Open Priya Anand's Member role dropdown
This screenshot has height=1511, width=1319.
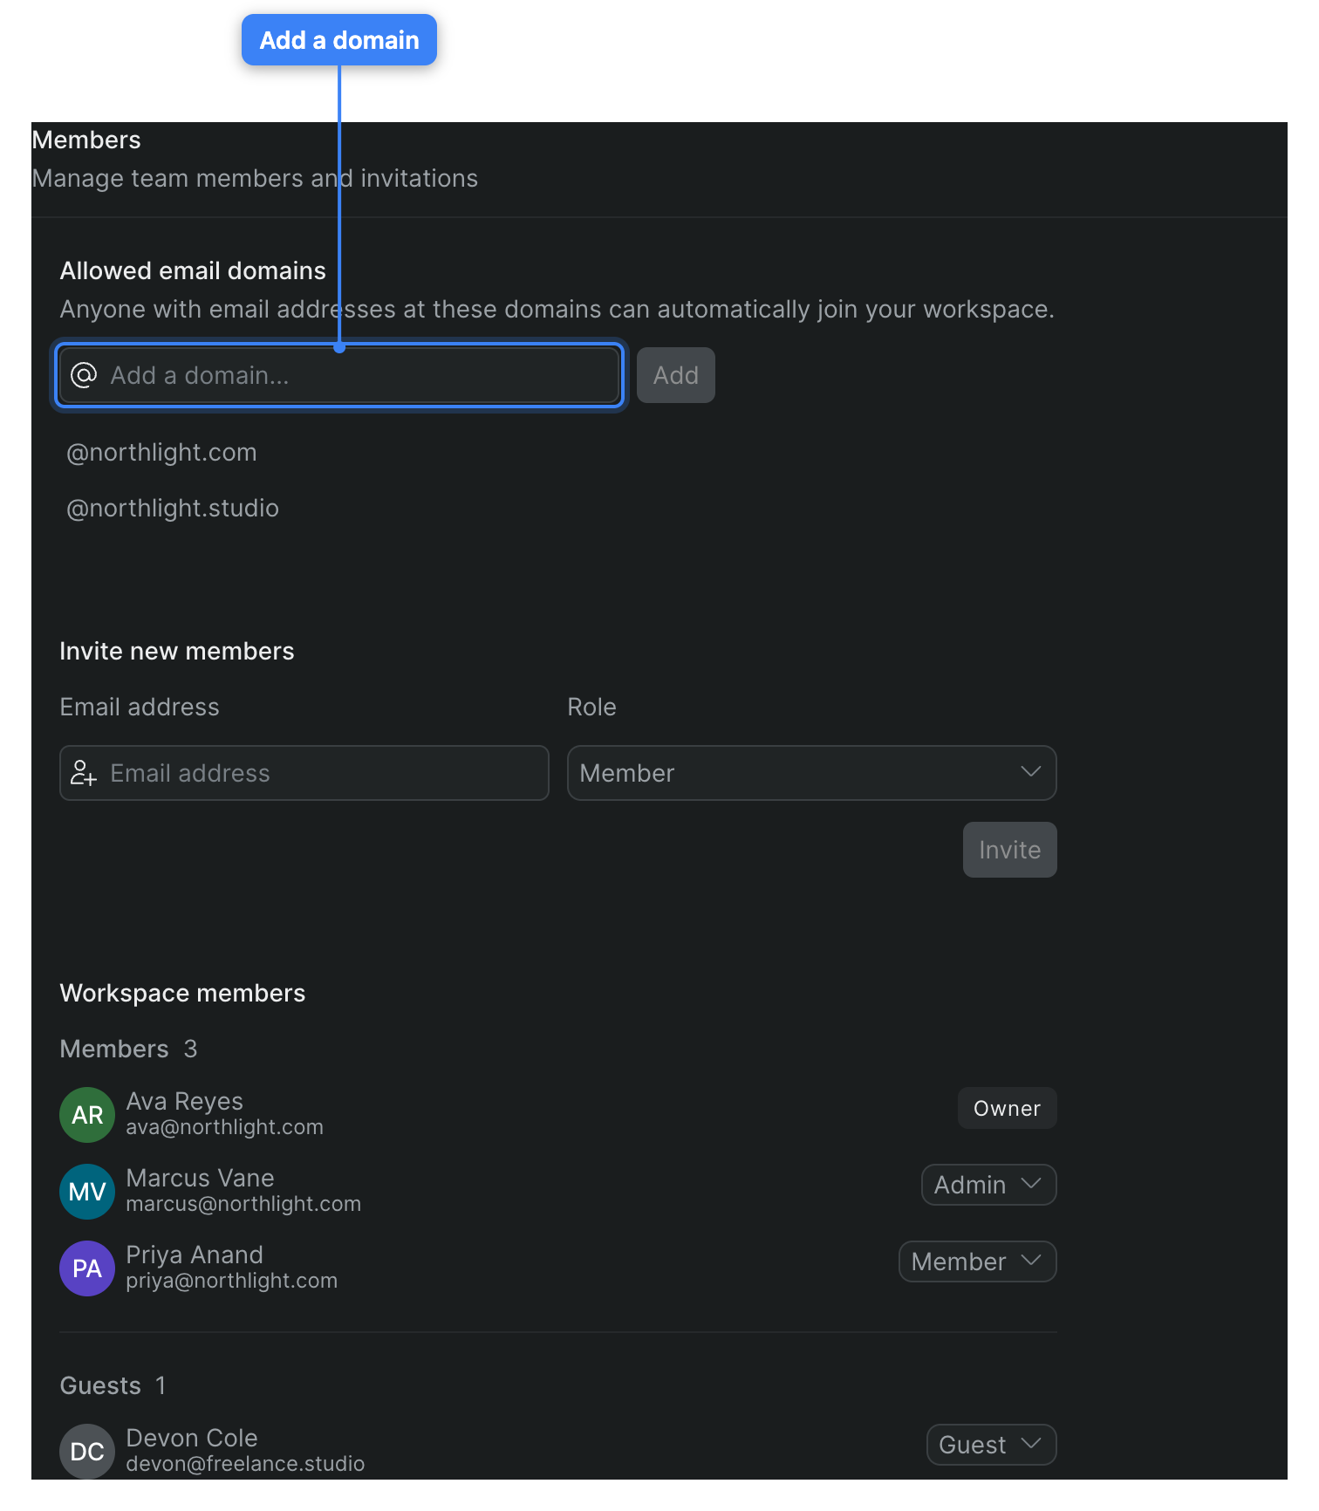[978, 1261]
